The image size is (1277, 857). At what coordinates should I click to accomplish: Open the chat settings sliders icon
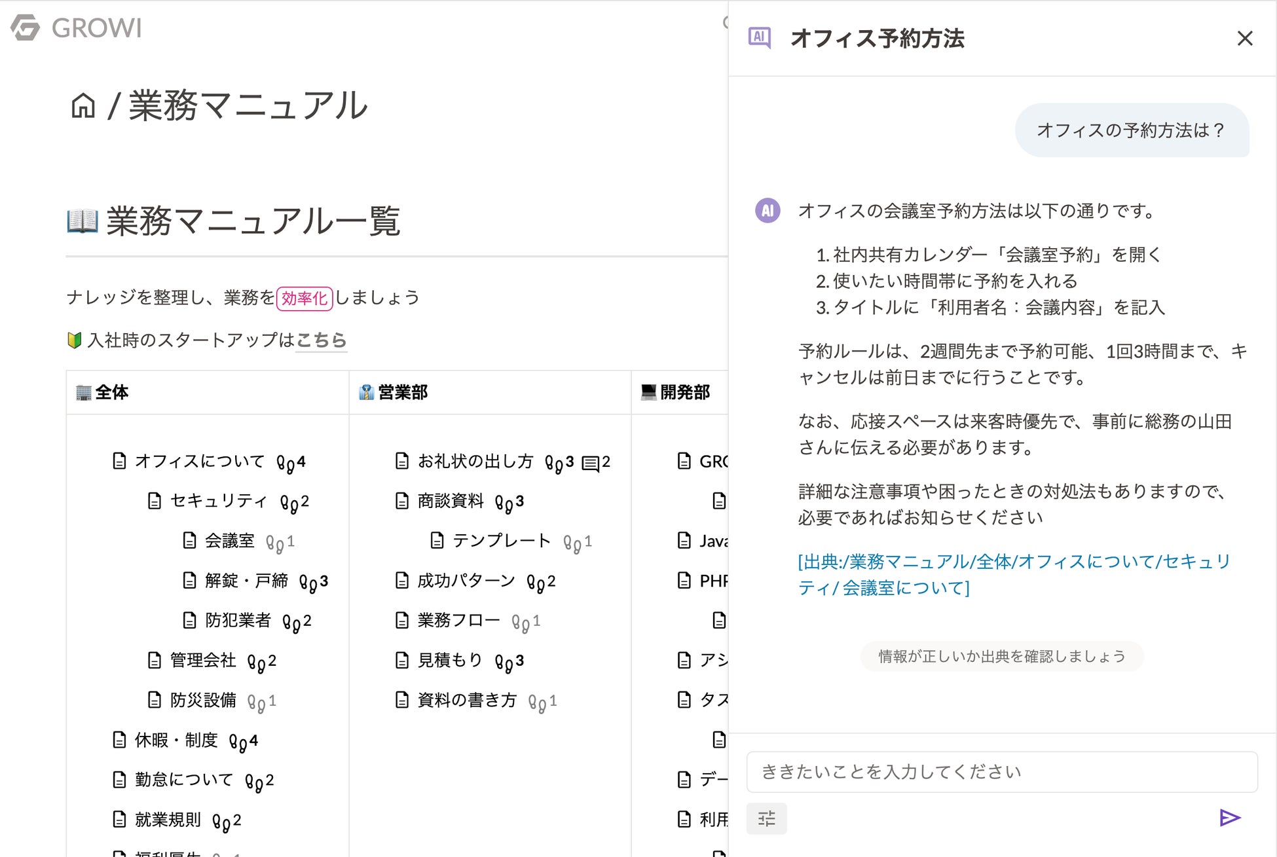pos(766,818)
